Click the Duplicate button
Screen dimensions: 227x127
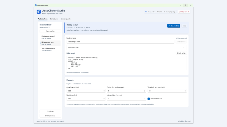pyautogui.click(x=50, y=111)
